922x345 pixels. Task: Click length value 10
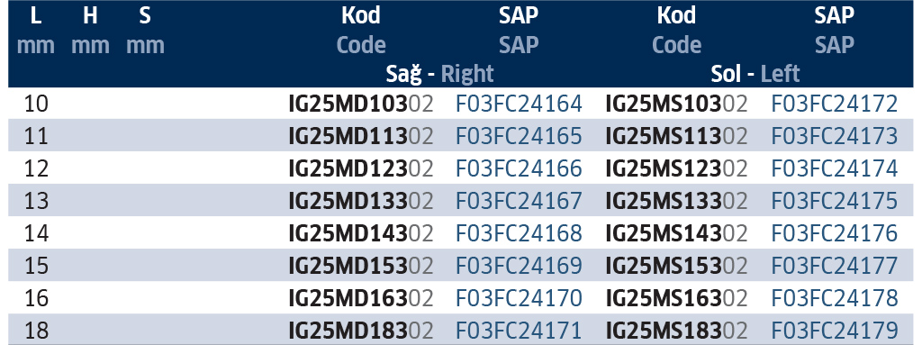[36, 104]
